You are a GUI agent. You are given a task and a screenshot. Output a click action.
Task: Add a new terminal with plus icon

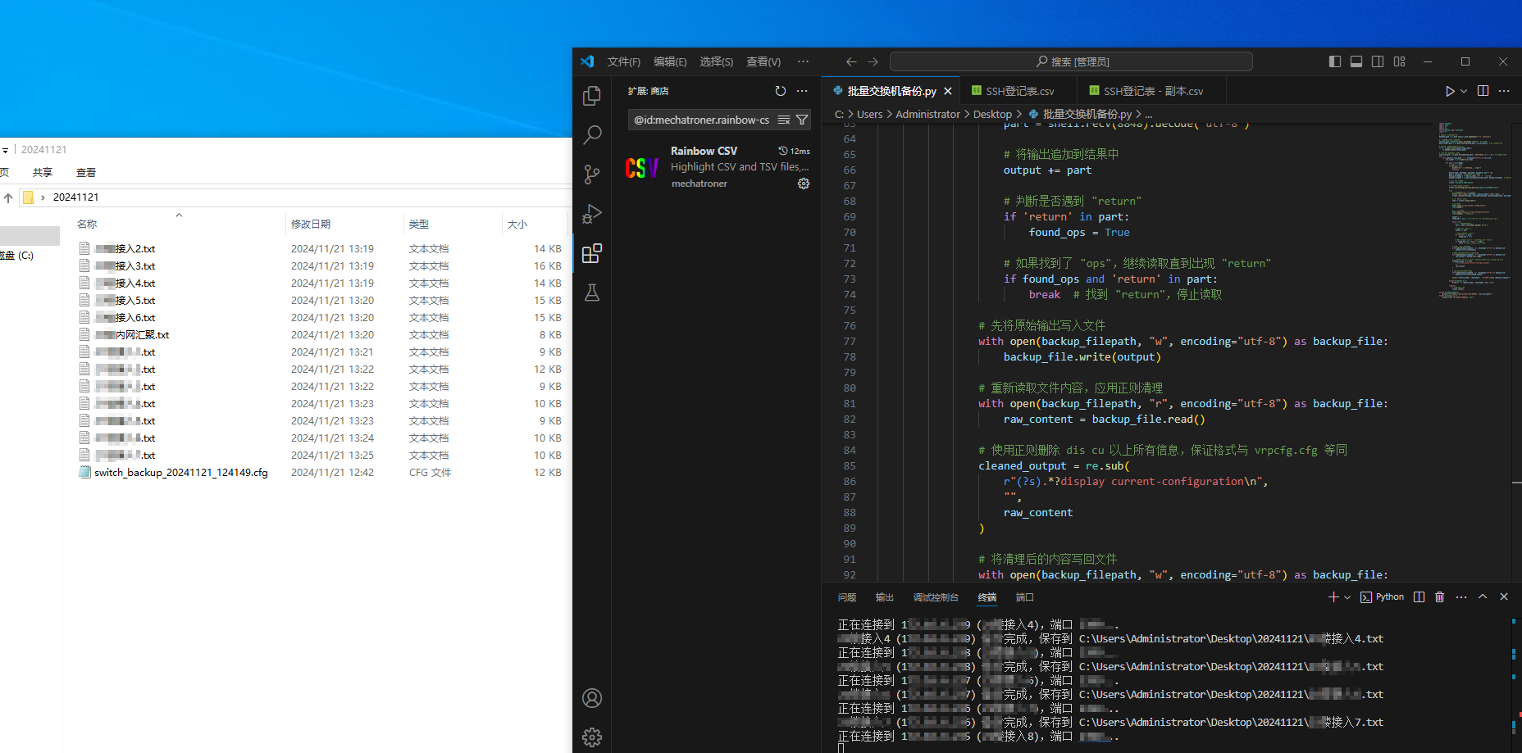pyautogui.click(x=1333, y=597)
